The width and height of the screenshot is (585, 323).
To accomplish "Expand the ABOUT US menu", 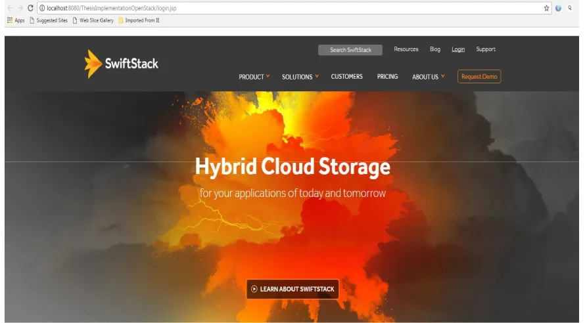I will click(x=429, y=77).
